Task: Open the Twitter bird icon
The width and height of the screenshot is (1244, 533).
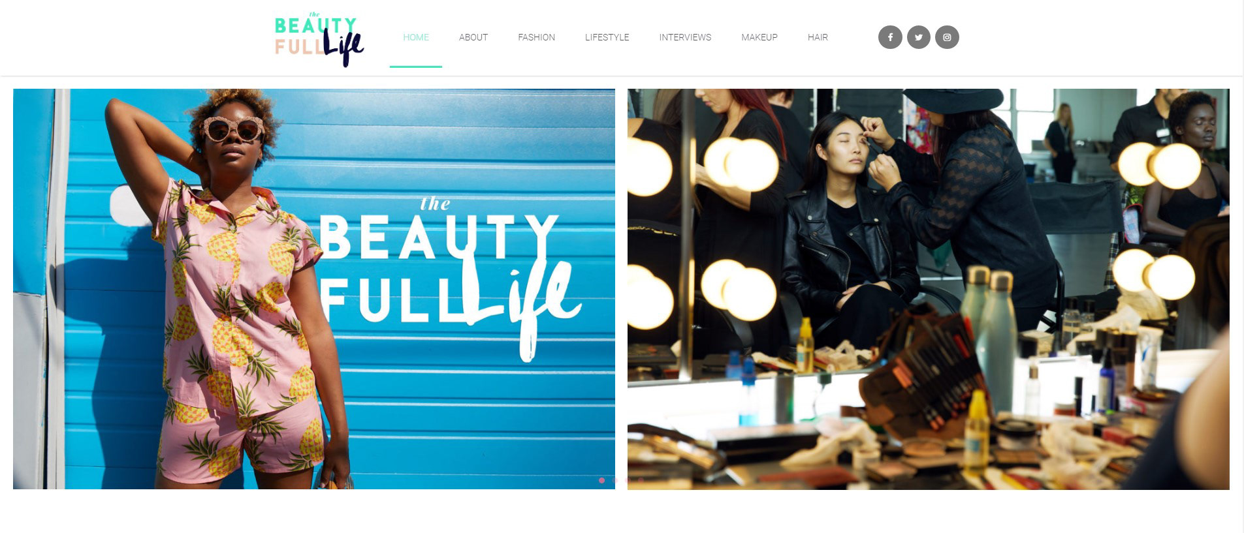Action: pos(918,37)
